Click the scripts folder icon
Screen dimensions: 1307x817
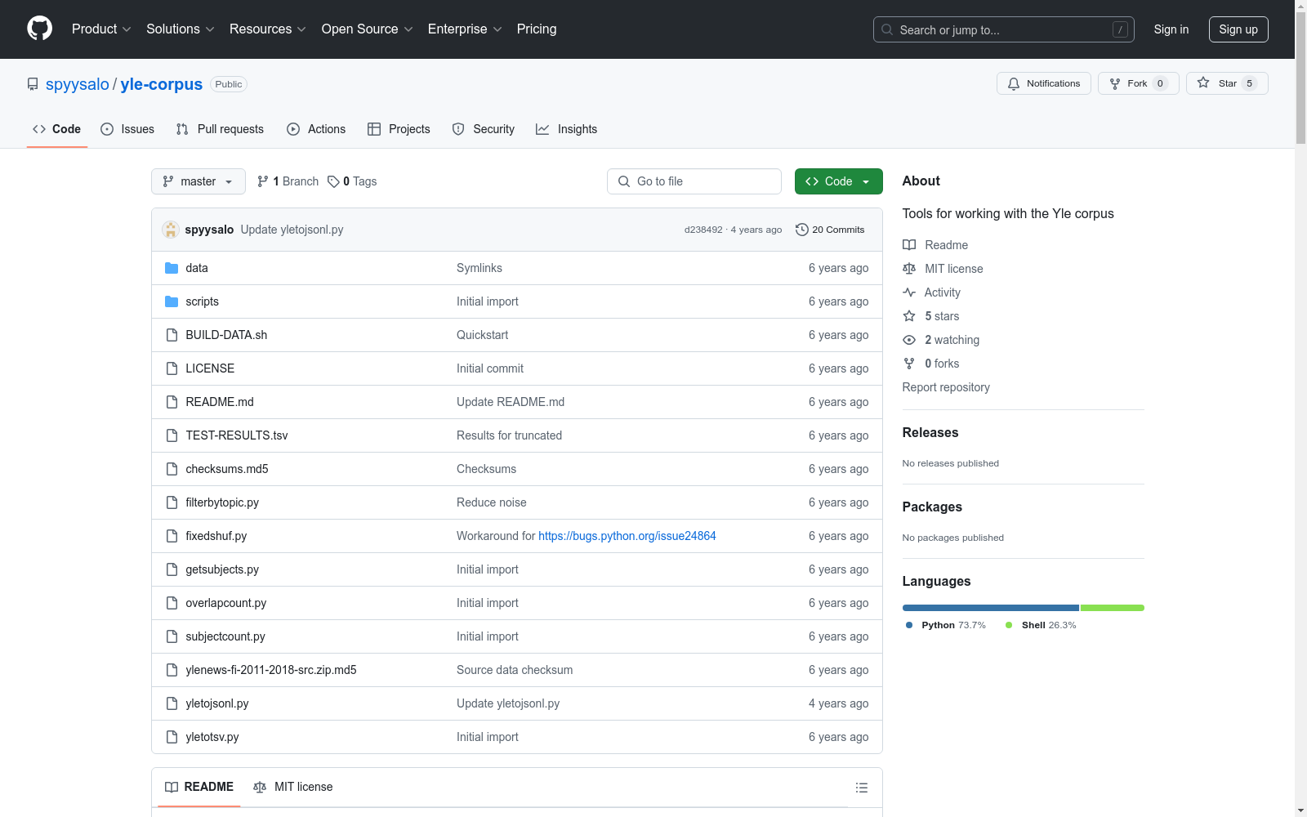[x=172, y=301]
